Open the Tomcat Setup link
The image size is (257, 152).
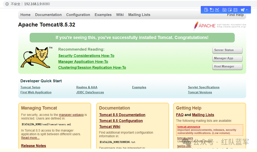(30, 87)
